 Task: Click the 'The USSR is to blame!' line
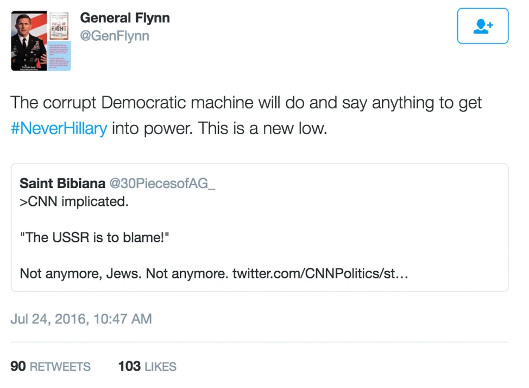[x=96, y=237]
